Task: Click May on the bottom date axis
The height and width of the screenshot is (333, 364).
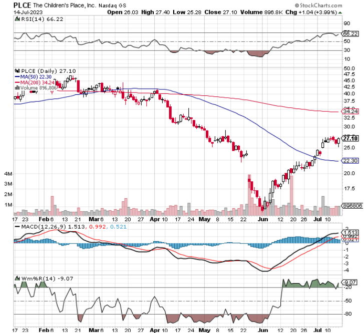Action: (204, 330)
